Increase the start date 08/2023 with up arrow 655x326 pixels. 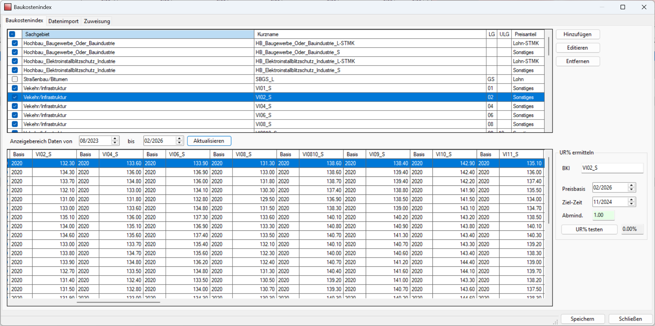pyautogui.click(x=115, y=138)
